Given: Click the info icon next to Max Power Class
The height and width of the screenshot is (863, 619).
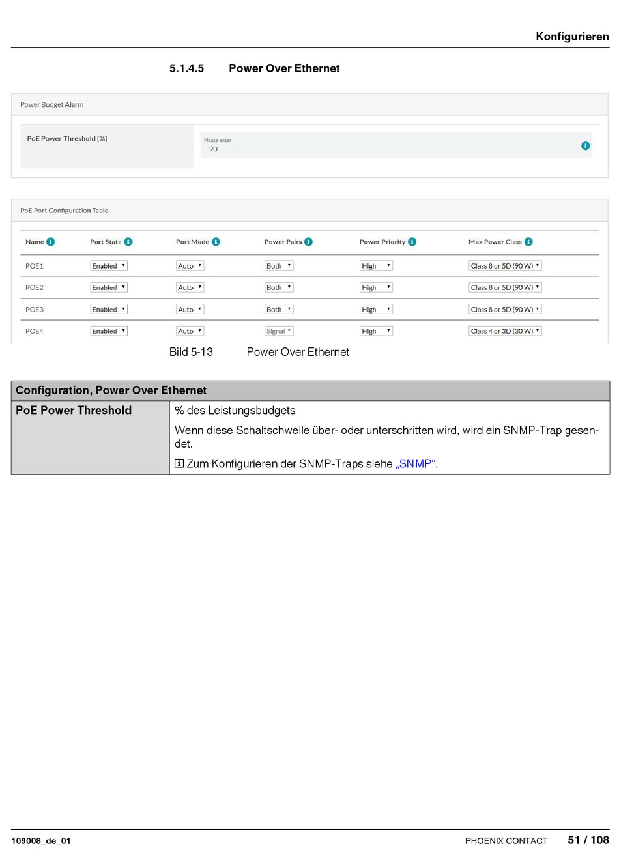Looking at the screenshot, I should point(528,242).
